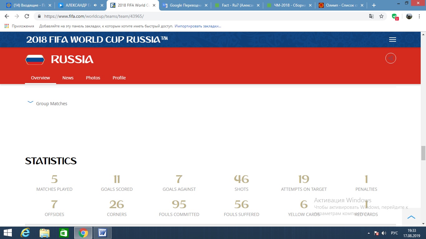Open the Chrome profile avatar
Screen dimensions: 426x239
click(x=409, y=16)
